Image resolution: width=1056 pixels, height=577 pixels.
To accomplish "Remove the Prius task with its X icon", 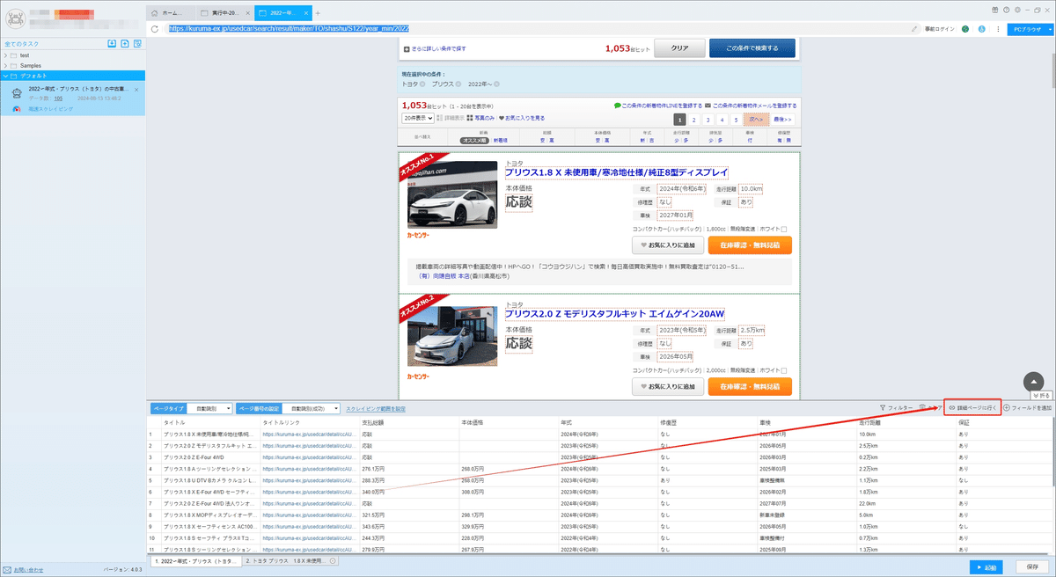I will click(136, 90).
